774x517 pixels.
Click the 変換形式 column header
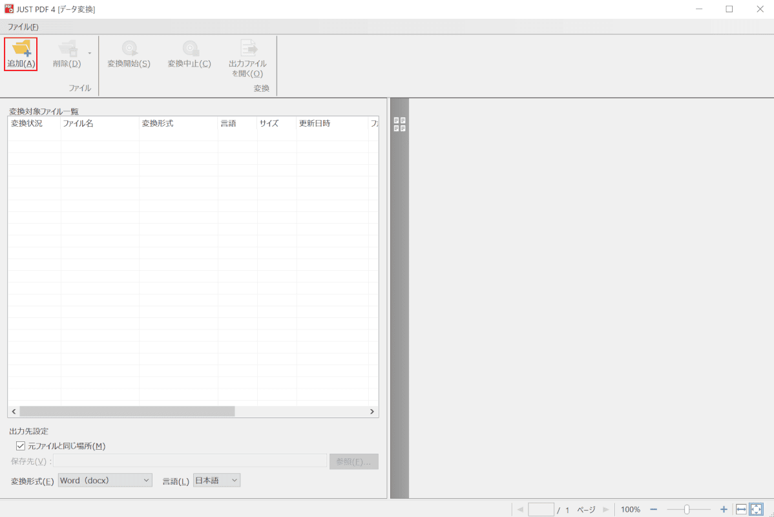178,123
